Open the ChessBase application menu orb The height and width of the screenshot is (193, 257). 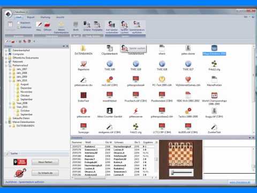point(8,14)
